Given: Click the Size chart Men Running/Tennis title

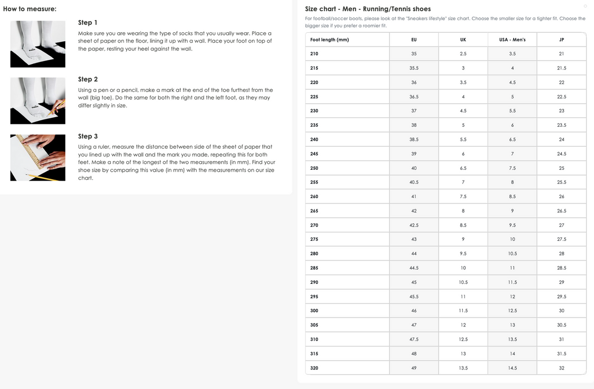Looking at the screenshot, I should pos(367,9).
